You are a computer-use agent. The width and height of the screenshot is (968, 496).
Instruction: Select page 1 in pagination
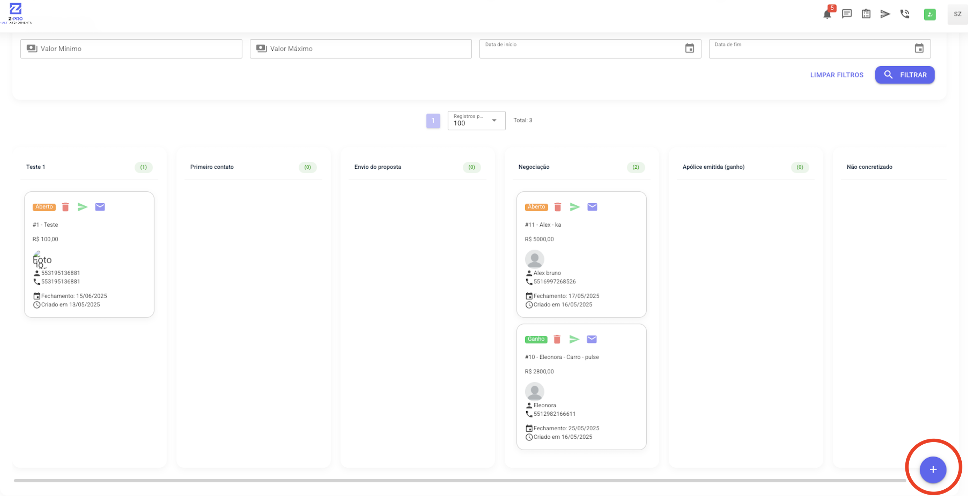[x=433, y=121]
